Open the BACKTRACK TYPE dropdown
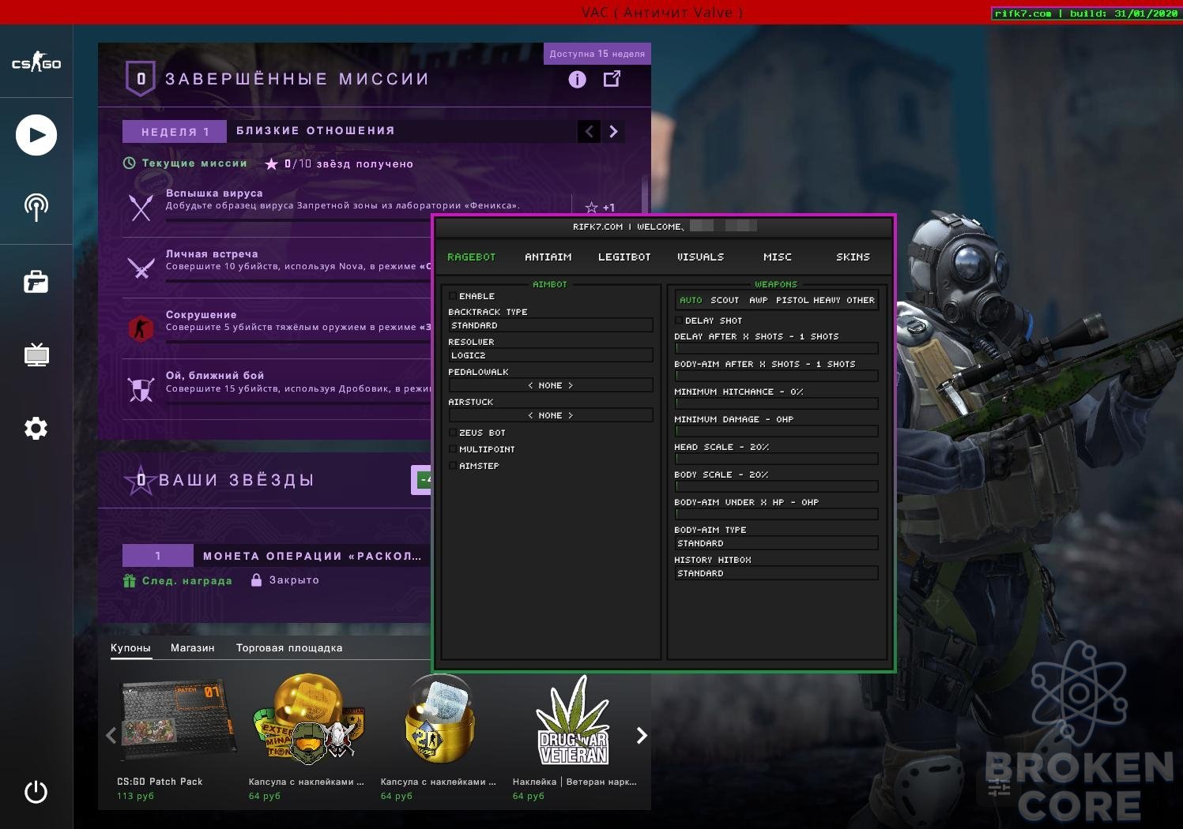 click(x=551, y=325)
